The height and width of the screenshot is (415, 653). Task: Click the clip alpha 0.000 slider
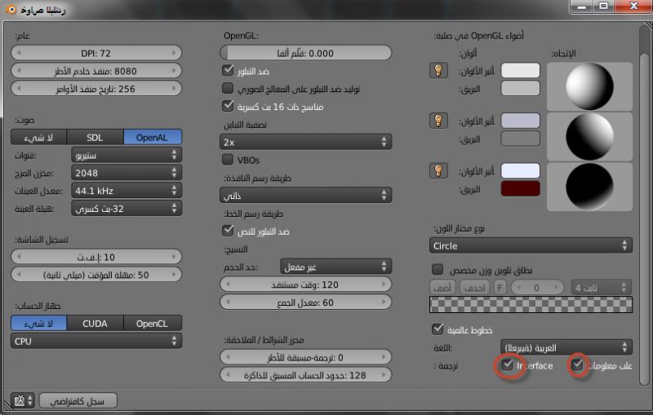point(305,53)
